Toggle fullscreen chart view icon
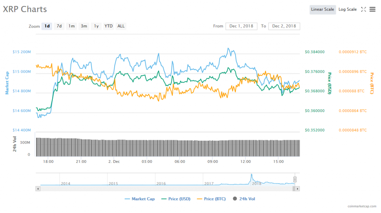This screenshot has width=381, height=213. coord(364,9)
